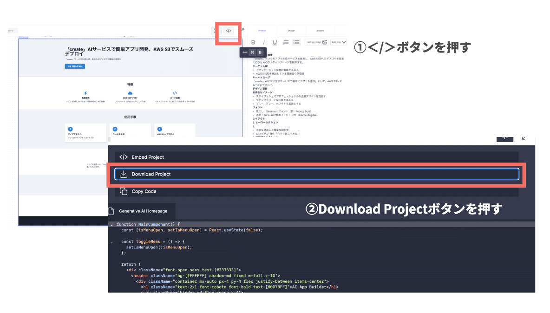This screenshot has width=550, height=313.
Task: Click the フォント heading in prompt text
Action: [257, 108]
